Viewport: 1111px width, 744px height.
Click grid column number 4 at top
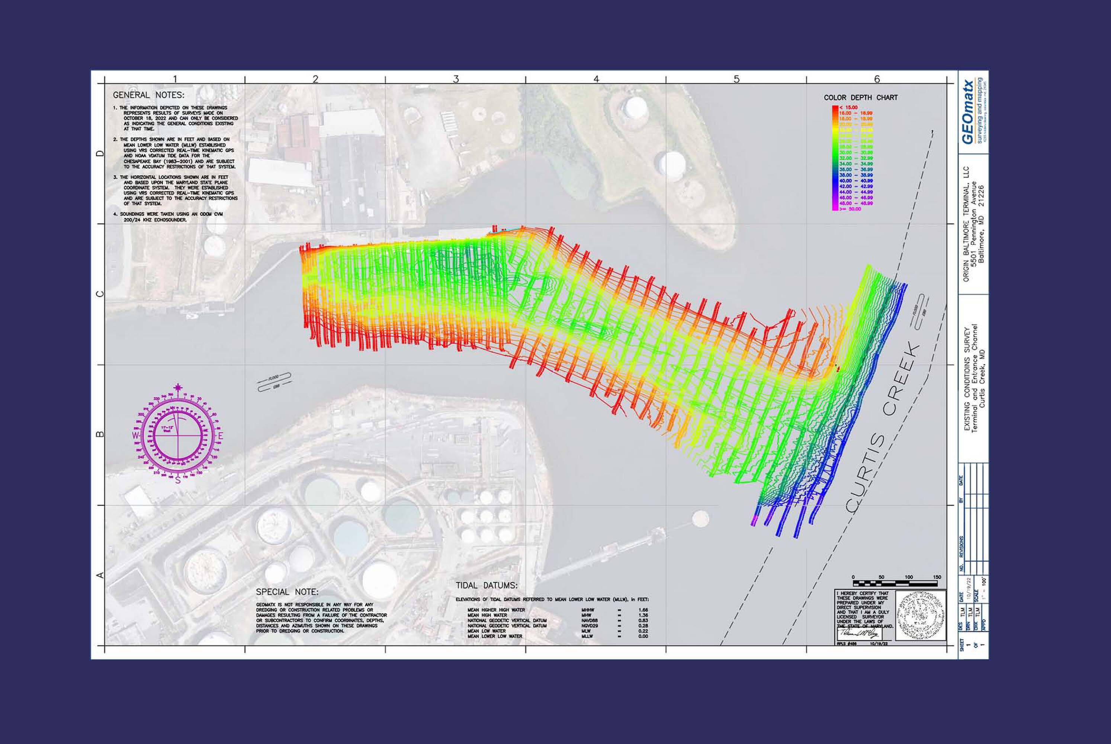coord(596,79)
